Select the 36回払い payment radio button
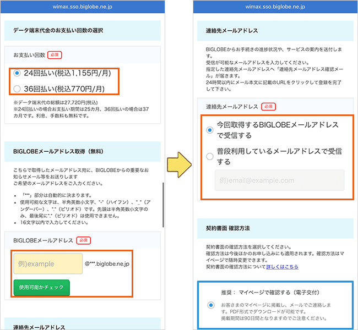Viewport: 358px width, 330px height. tap(17, 89)
